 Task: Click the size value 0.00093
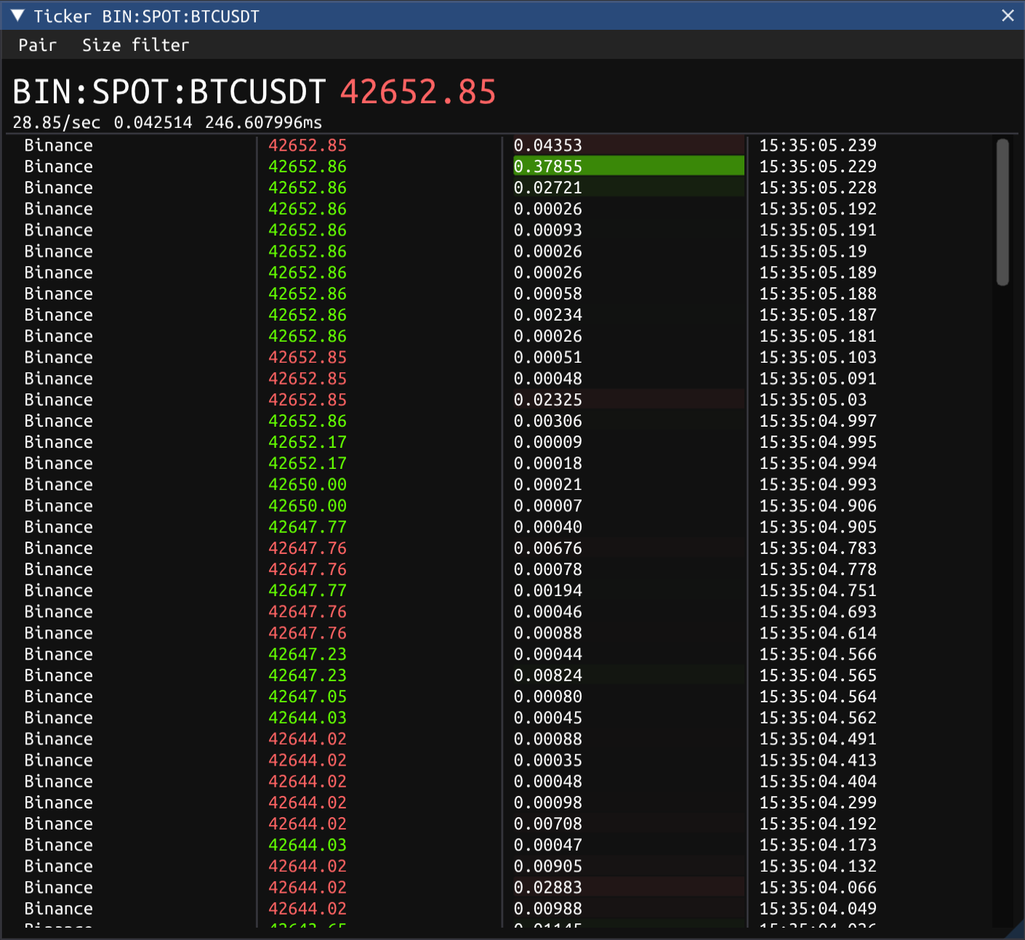tap(548, 230)
